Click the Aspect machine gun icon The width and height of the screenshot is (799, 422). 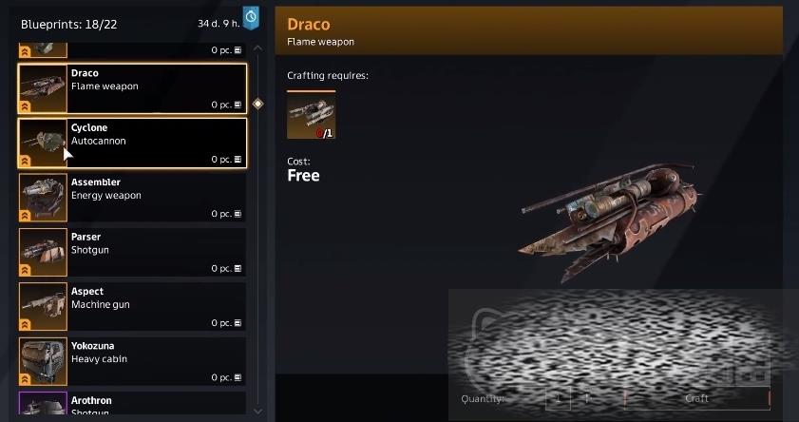(43, 307)
